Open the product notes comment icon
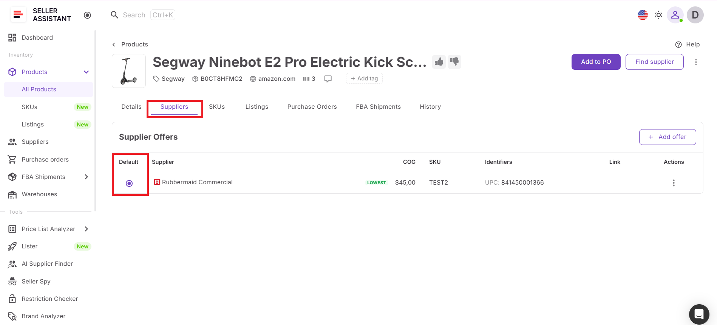 click(328, 79)
